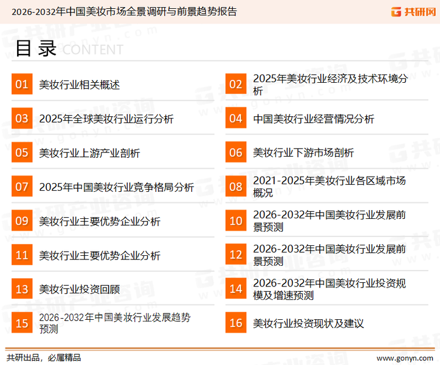Click the 目录 CONTENT heading

tap(69, 49)
